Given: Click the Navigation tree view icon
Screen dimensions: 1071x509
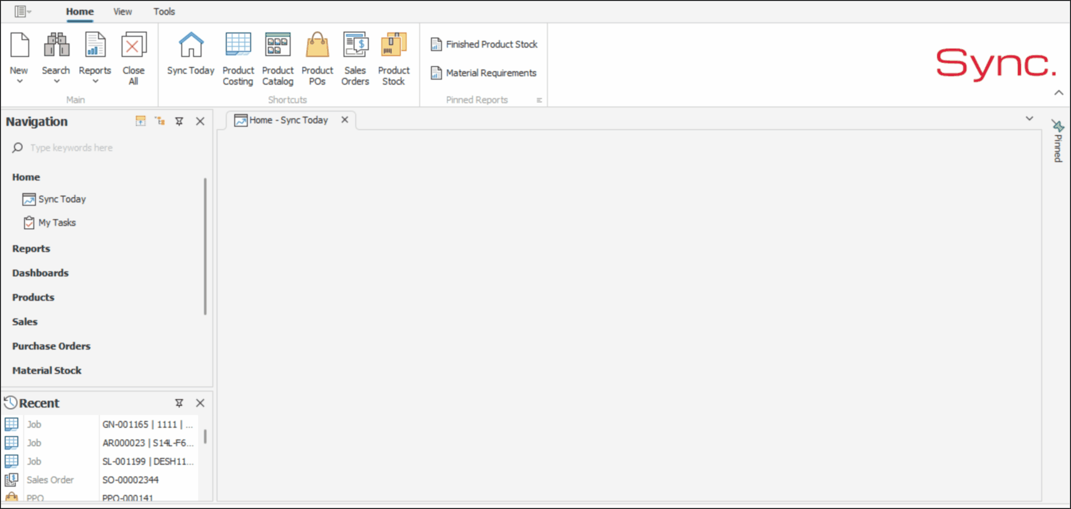Looking at the screenshot, I should coord(160,121).
